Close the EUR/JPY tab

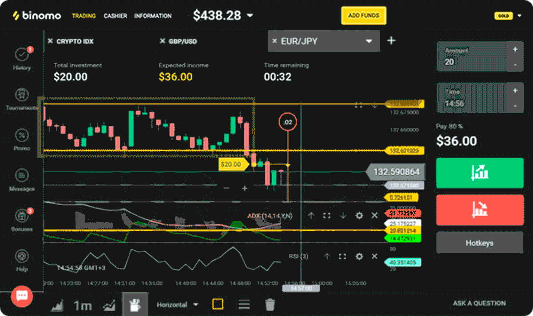(x=274, y=41)
